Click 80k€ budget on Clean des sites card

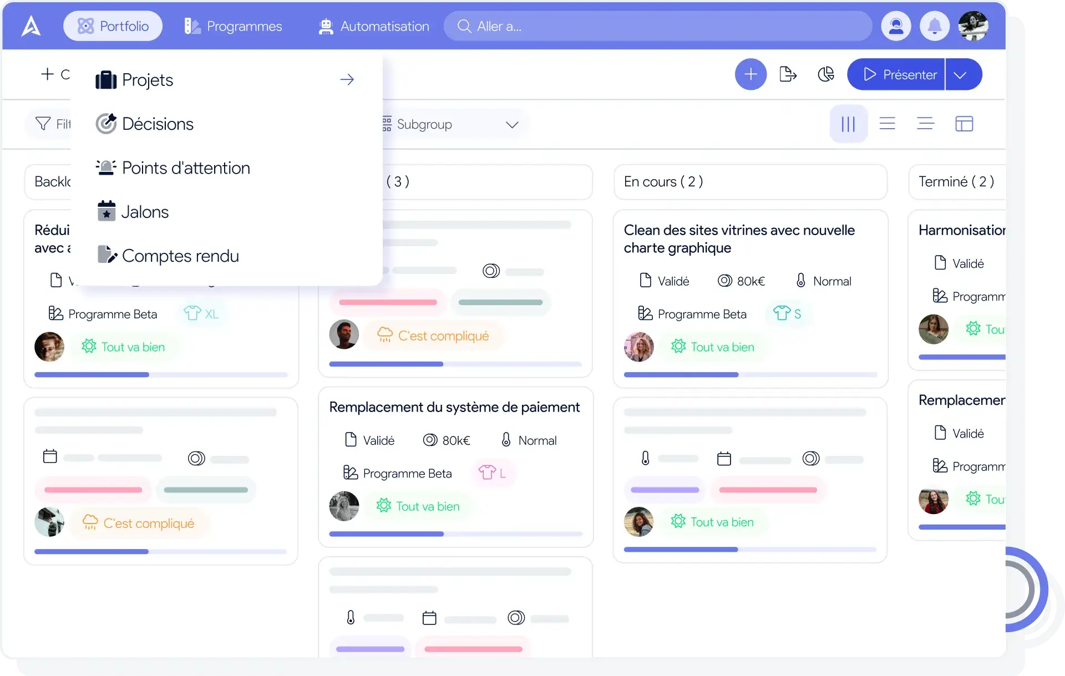[741, 281]
